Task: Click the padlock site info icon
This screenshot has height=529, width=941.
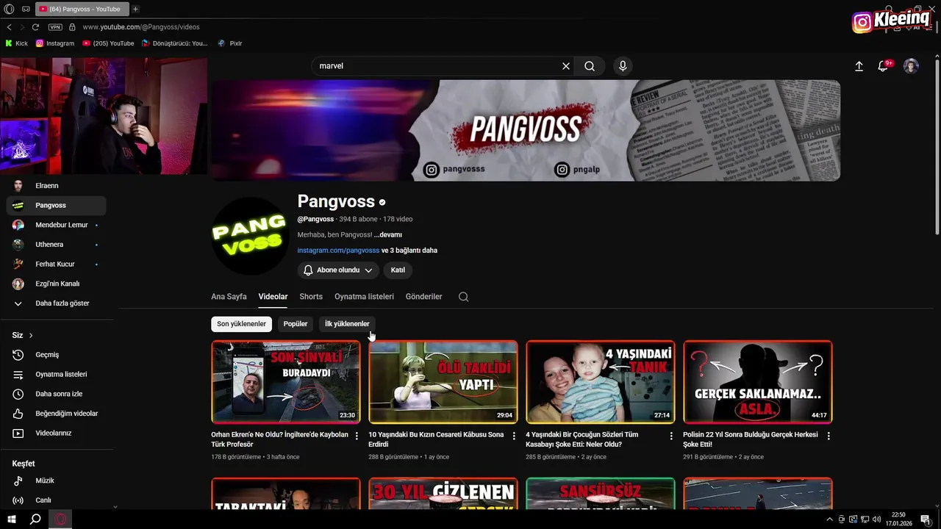Action: [x=72, y=27]
